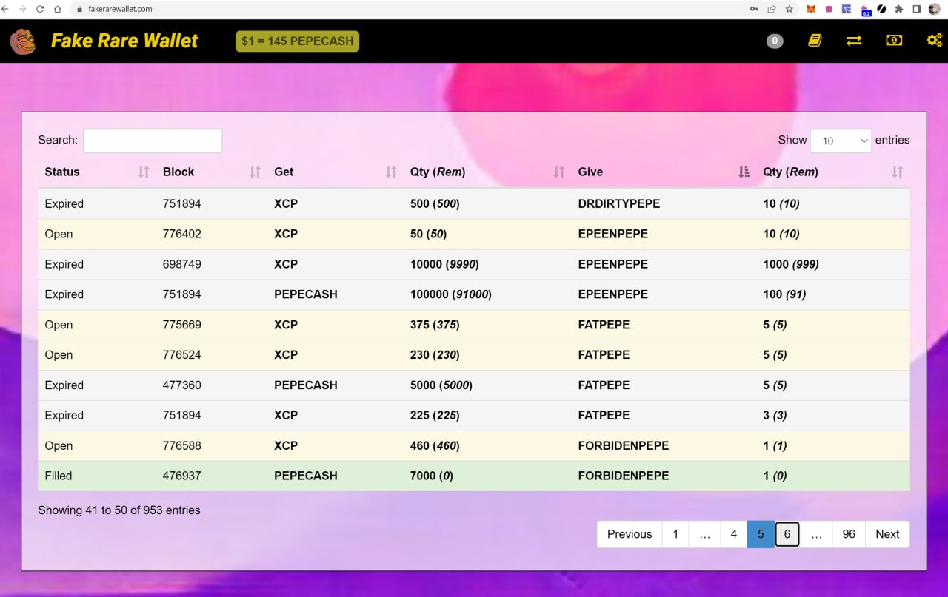Viewport: 948px width, 597px height.
Task: Click the 225 (225) quantity cell
Action: tap(435, 416)
